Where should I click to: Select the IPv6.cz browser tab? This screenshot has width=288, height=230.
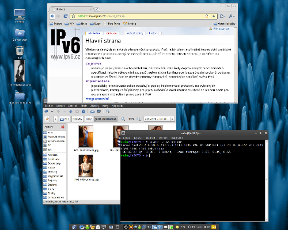(x=71, y=9)
